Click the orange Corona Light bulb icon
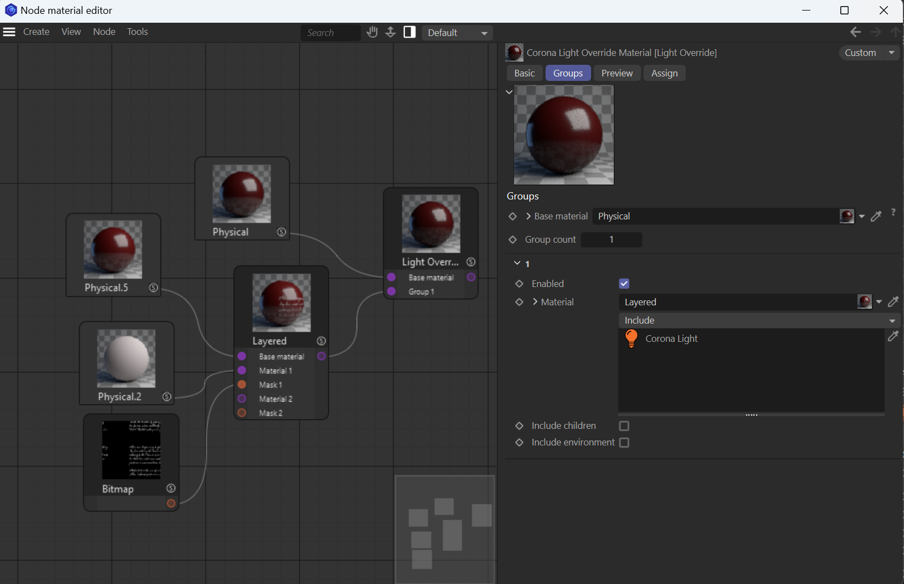Screen dimensions: 904x584 [631, 338]
